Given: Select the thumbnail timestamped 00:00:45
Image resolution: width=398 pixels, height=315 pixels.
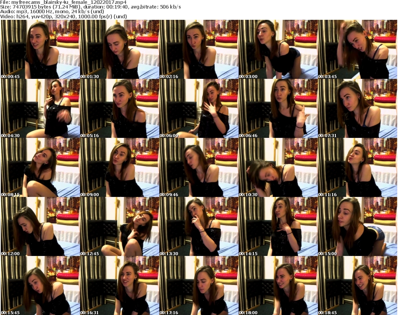Looking at the screenshot, I should coord(40,49).
